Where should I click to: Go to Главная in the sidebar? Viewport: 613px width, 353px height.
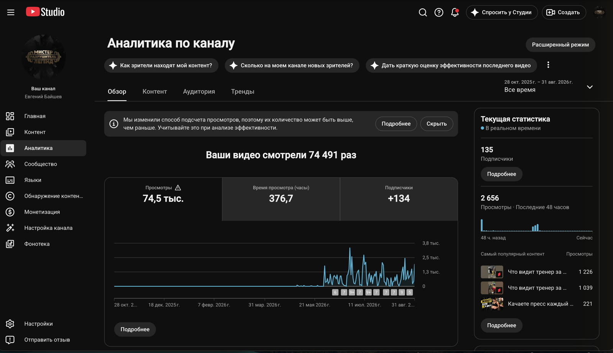43,116
